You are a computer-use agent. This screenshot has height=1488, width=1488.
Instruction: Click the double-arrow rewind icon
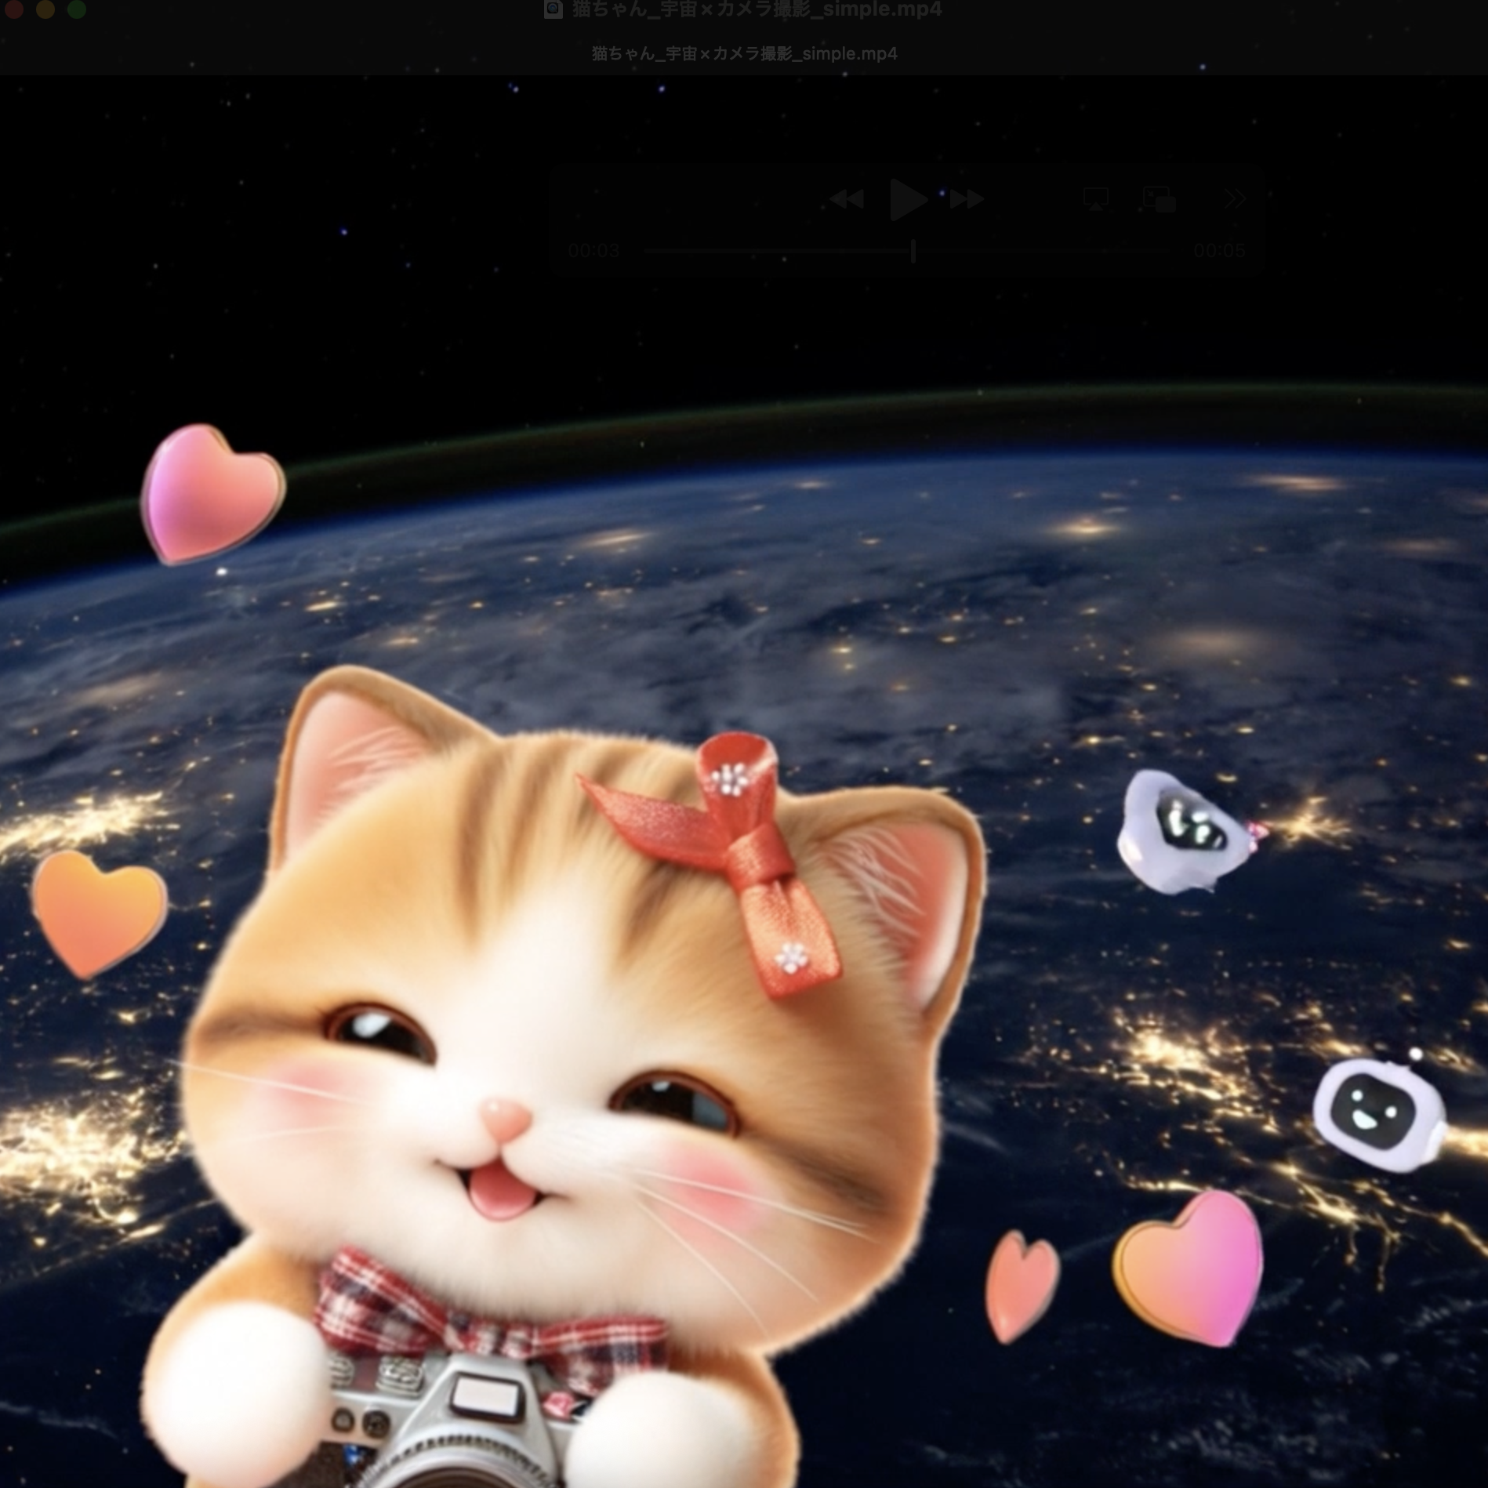click(849, 200)
